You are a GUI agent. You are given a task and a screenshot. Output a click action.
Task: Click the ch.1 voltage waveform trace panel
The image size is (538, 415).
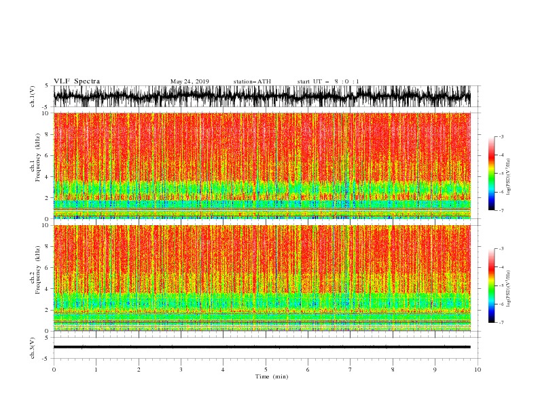pos(262,96)
